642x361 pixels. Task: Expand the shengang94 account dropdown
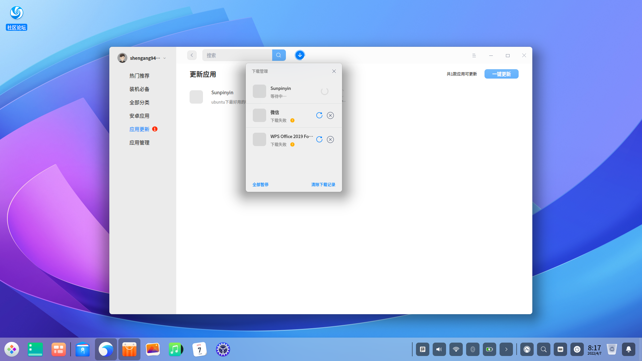pos(165,57)
